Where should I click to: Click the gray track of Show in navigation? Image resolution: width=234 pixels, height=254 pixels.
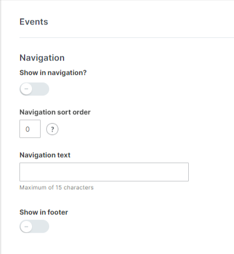[41, 89]
